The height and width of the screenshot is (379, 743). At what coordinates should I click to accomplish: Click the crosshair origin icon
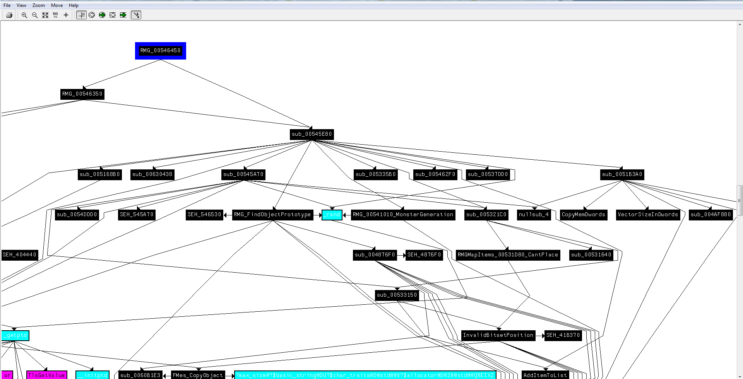(x=66, y=15)
